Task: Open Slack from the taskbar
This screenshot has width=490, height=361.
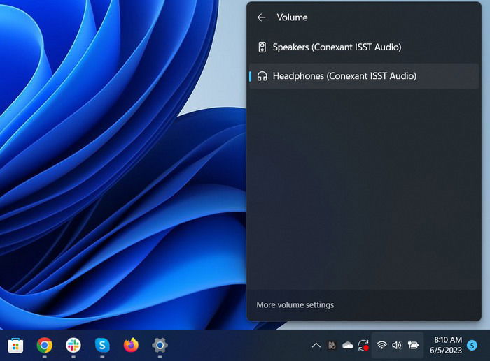Action: 73,346
